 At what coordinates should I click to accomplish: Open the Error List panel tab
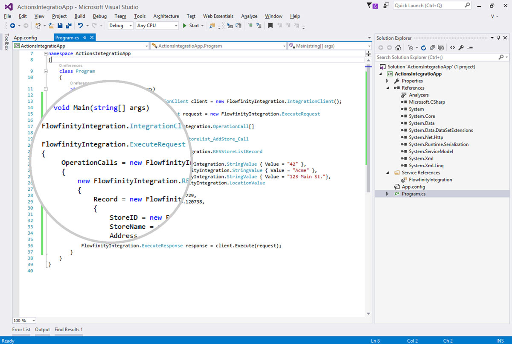[21, 329]
